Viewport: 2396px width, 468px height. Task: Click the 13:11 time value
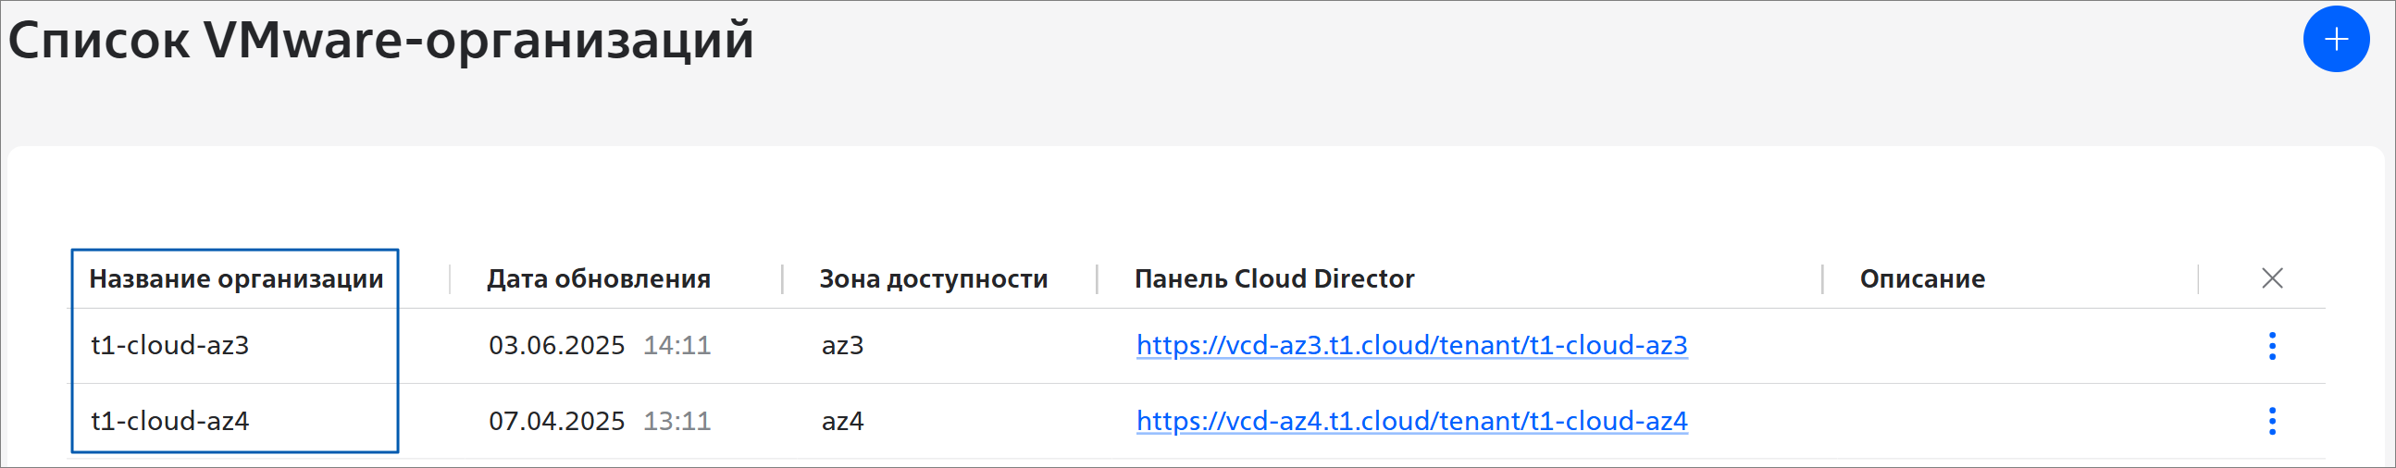677,421
